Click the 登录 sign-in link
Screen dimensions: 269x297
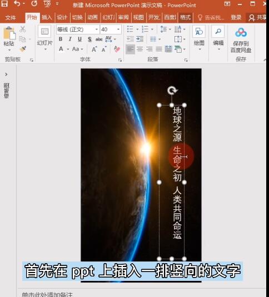tap(236, 18)
